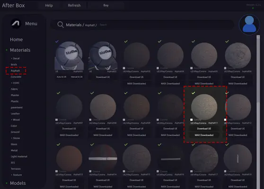Click the After Box logo icon beside Menu
The height and width of the screenshot is (189, 264).
pos(16,24)
